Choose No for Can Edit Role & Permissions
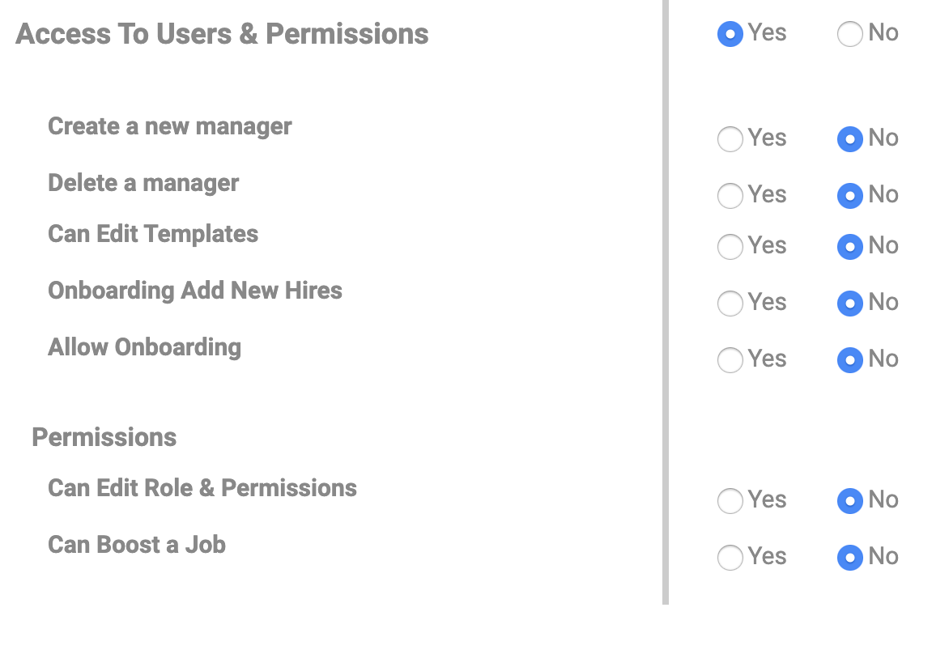This screenshot has width=949, height=667. click(849, 501)
